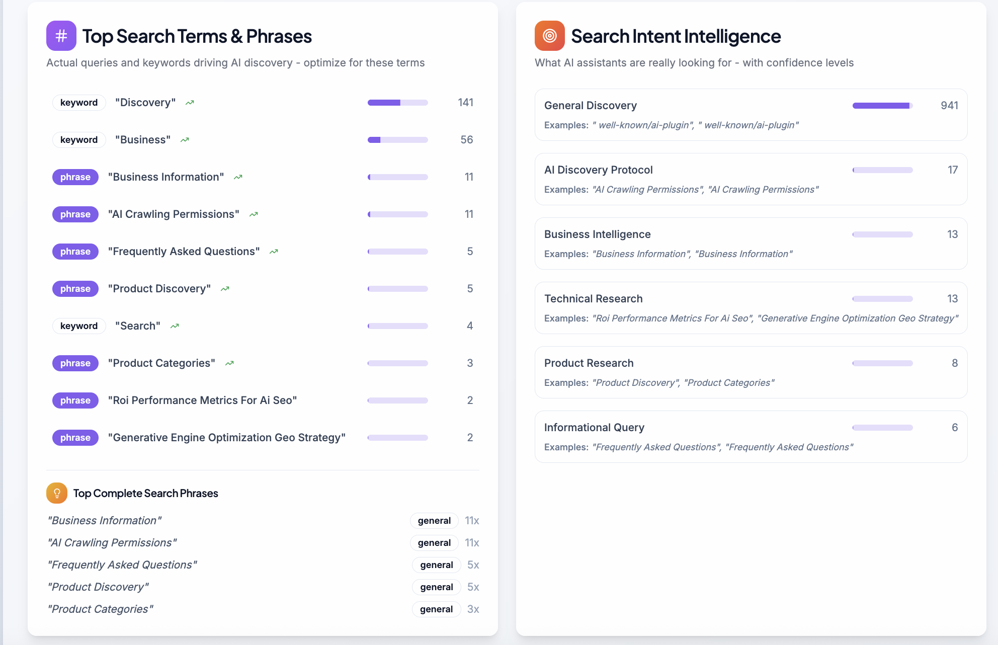
Task: Click the phrase badge for "Product Discovery"
Action: 75,289
